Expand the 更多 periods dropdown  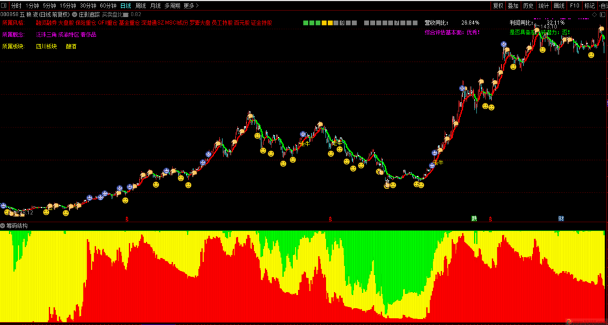point(190,5)
